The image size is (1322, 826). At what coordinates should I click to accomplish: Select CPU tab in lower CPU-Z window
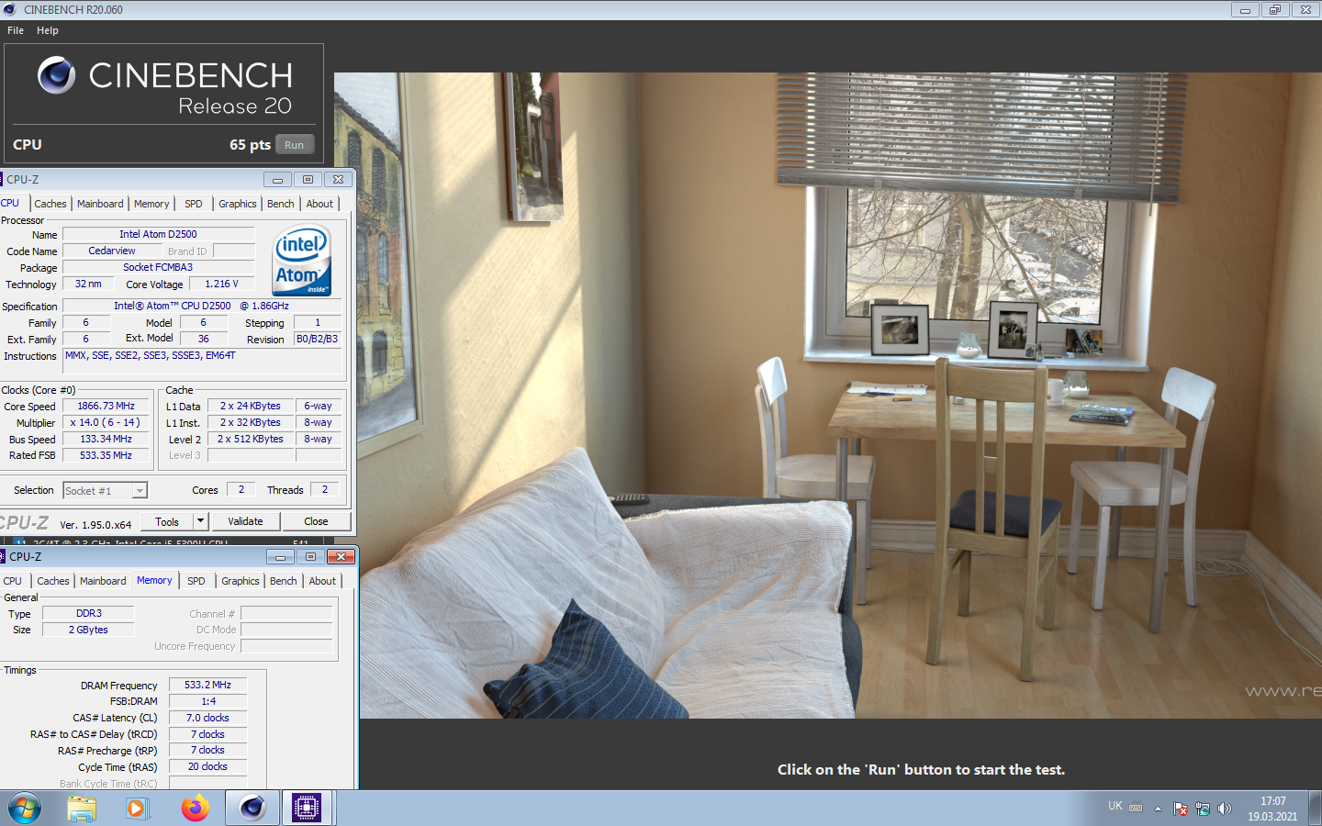coord(13,581)
